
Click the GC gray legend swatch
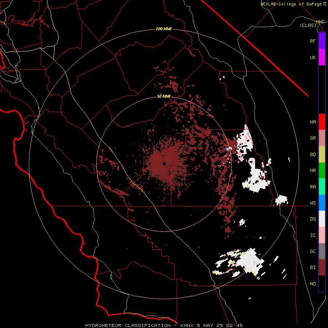(x=322, y=251)
